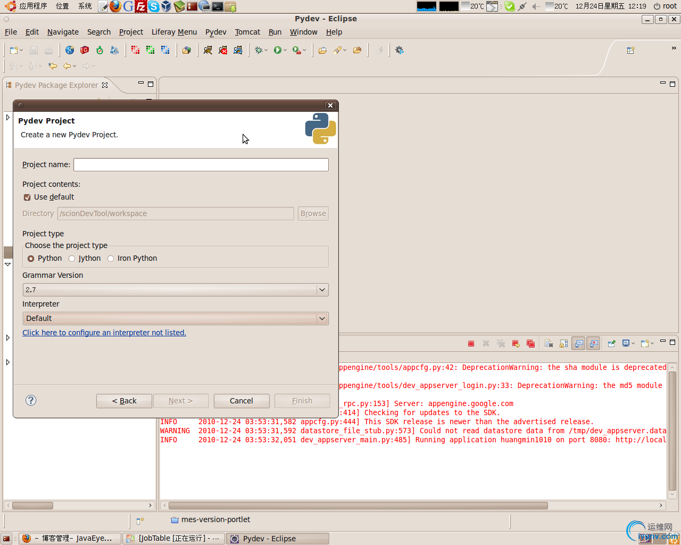Click the JavaEye Firefox taskbar button

coord(70,539)
